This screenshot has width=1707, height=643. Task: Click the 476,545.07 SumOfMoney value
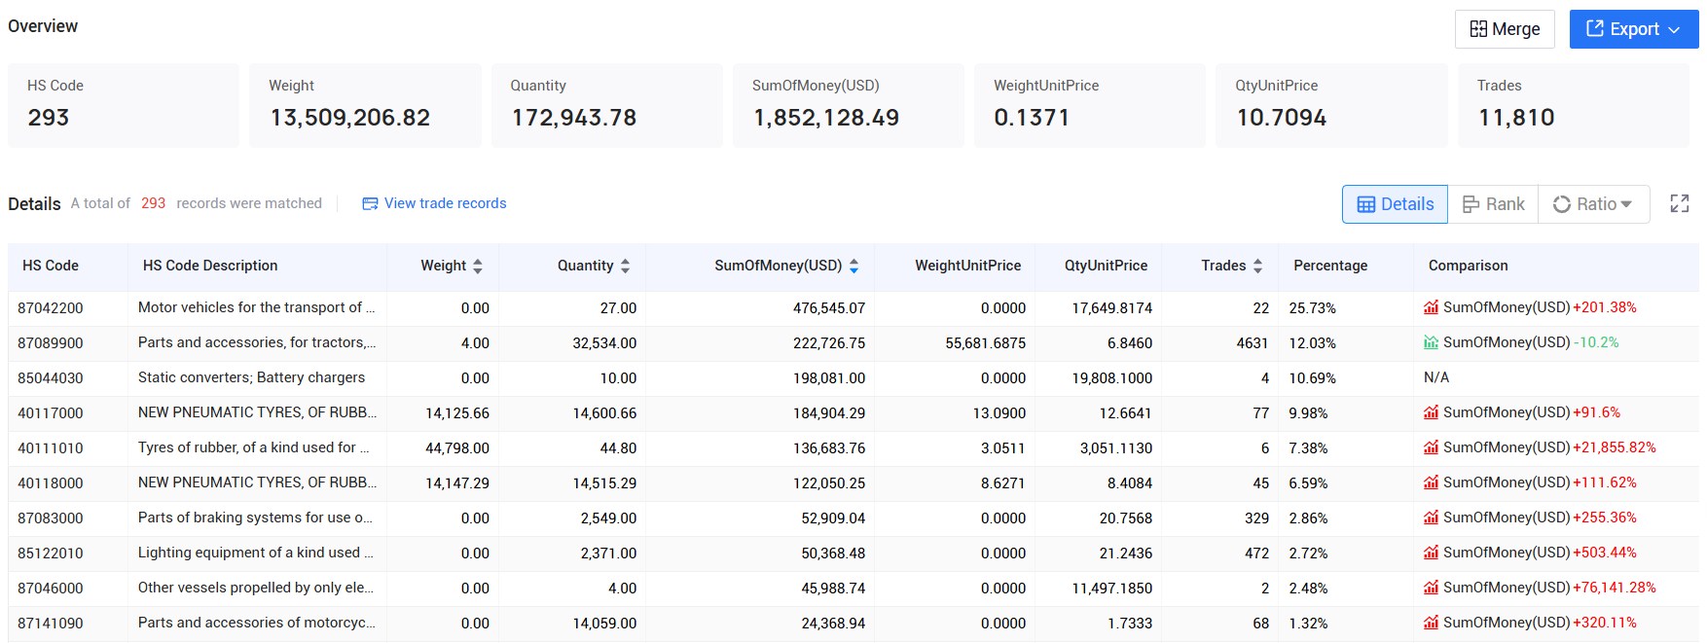[829, 308]
